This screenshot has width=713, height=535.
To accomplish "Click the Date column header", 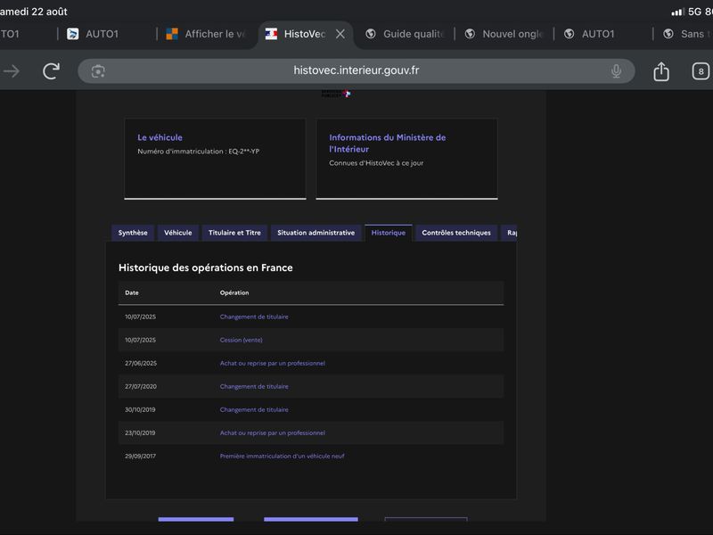I will coord(132,293).
